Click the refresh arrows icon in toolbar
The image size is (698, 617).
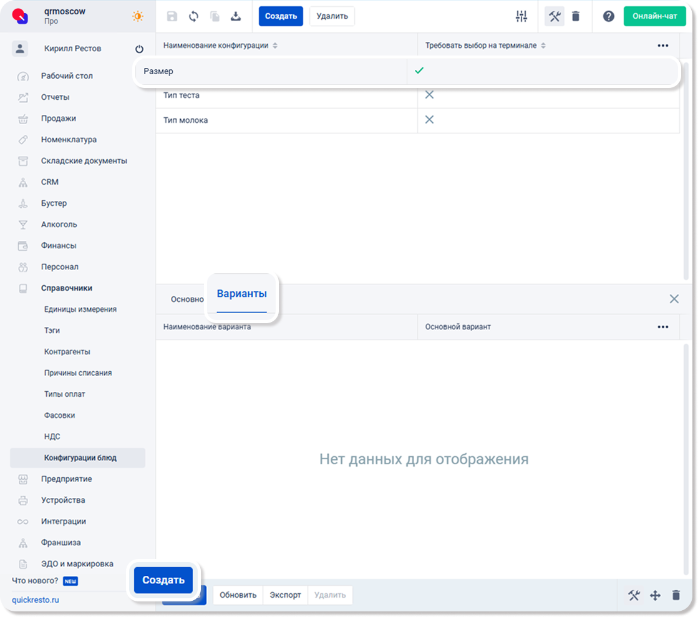pyautogui.click(x=193, y=16)
